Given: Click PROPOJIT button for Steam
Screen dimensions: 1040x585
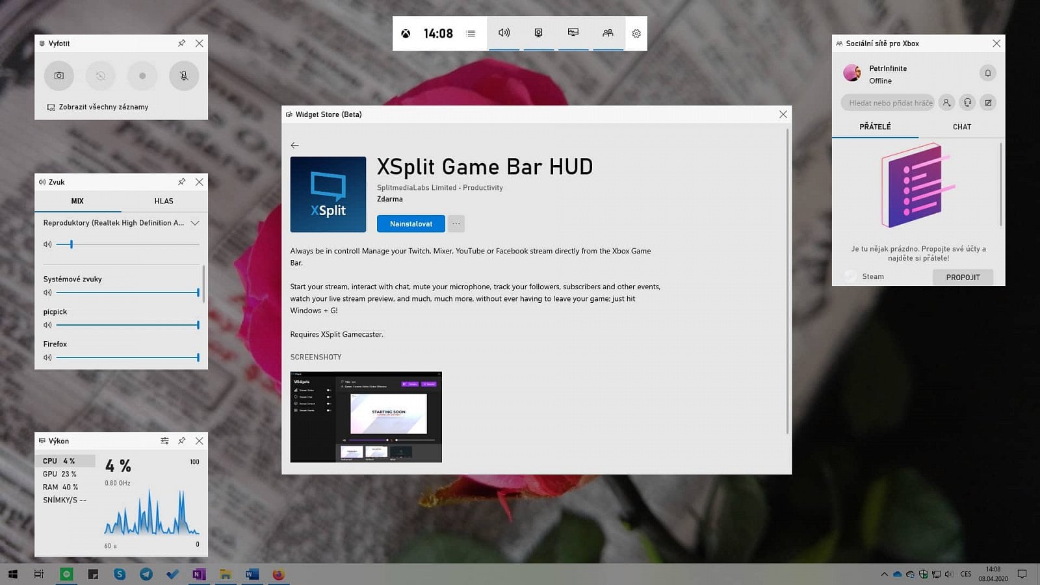Looking at the screenshot, I should point(963,277).
